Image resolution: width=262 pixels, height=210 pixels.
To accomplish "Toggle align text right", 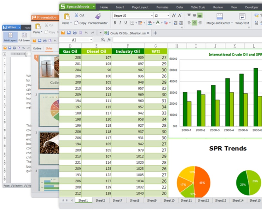I will click(200, 23).
